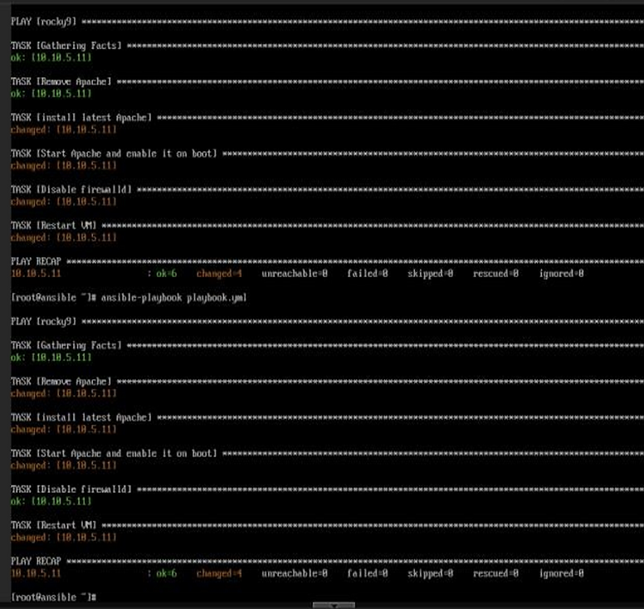
Task: Click the 'ansible-playbook playbook.yml' command text
Action: 173,298
